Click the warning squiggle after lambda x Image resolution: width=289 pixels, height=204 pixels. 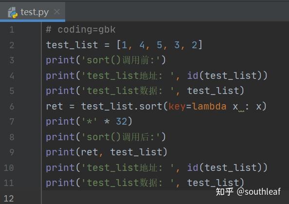[241, 111]
